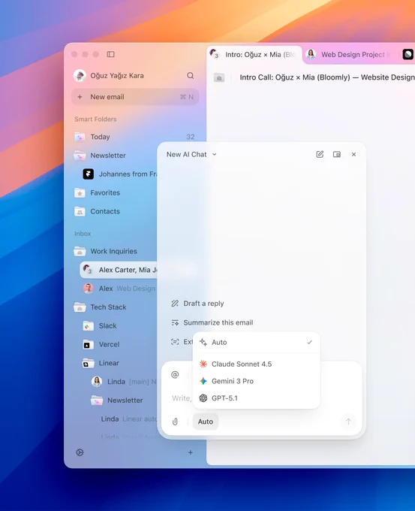415x511 pixels.
Task: Open the Slack folder
Action: tap(119, 325)
